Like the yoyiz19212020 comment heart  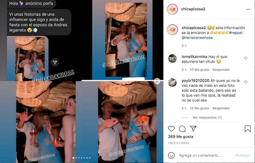[x=246, y=82]
